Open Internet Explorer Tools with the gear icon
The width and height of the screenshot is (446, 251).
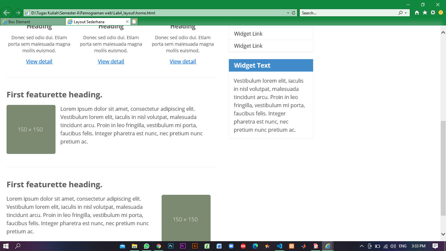(433, 12)
